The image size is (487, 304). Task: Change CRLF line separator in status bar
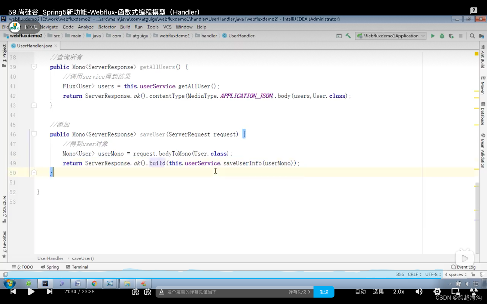pos(415,275)
